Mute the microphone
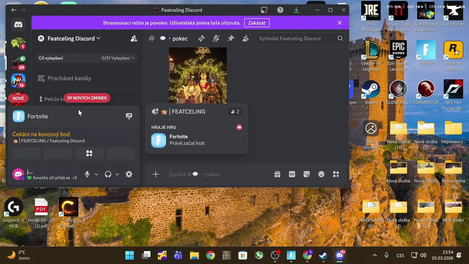Viewport: 469px width, 264px height. click(x=87, y=175)
